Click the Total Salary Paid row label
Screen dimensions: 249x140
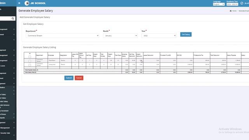tap(30, 72)
